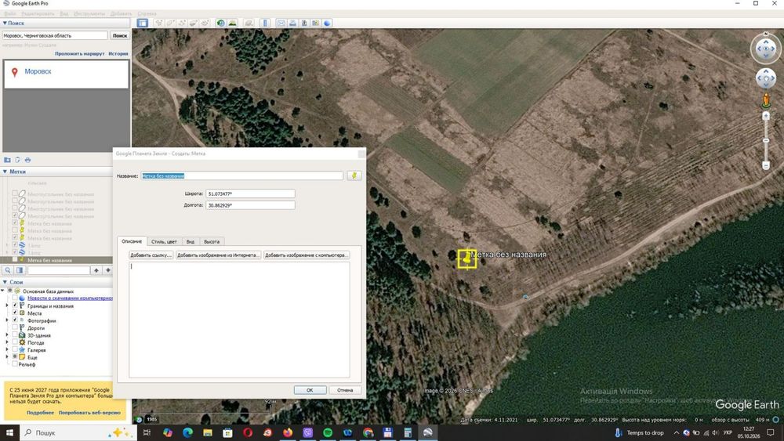784x441 pixels.
Task: Select the Add Placemark toolbar icon
Action: point(159,23)
